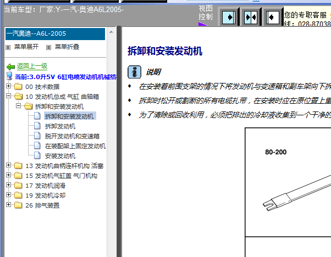Expand the 13 发动机曲柄连杆机构 活塞 node

pos(8,165)
